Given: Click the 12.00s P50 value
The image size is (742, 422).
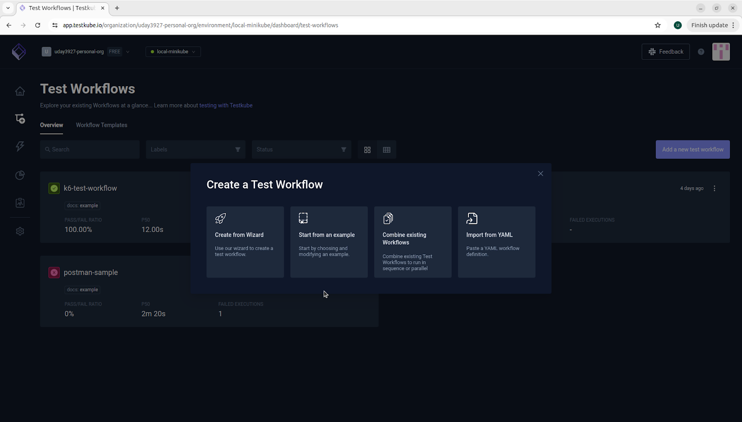Looking at the screenshot, I should (x=153, y=230).
